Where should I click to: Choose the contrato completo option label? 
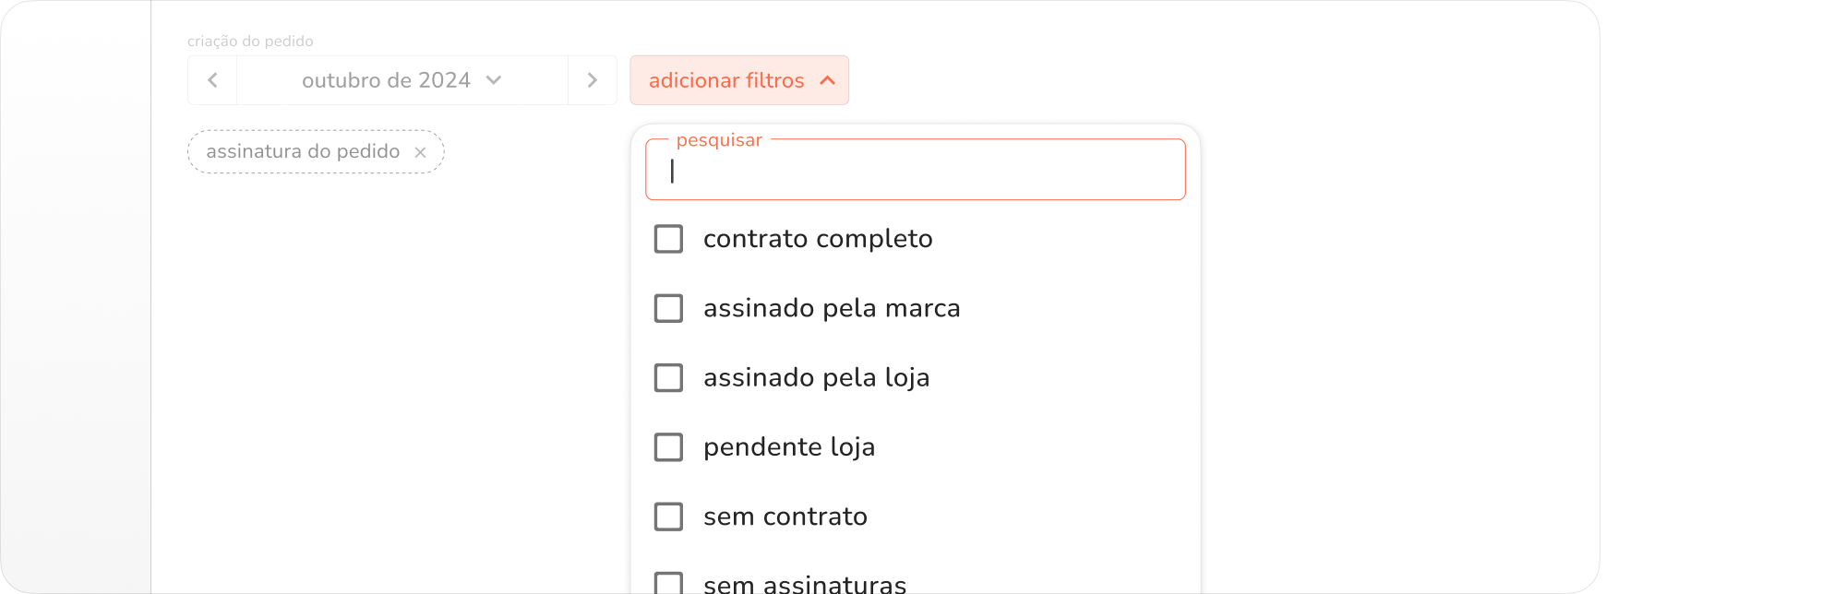[818, 239]
